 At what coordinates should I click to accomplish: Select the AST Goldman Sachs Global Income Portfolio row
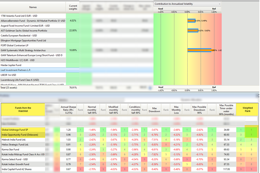point(33,31)
